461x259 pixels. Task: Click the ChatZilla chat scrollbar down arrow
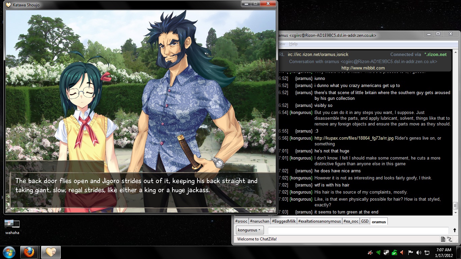tap(456, 212)
